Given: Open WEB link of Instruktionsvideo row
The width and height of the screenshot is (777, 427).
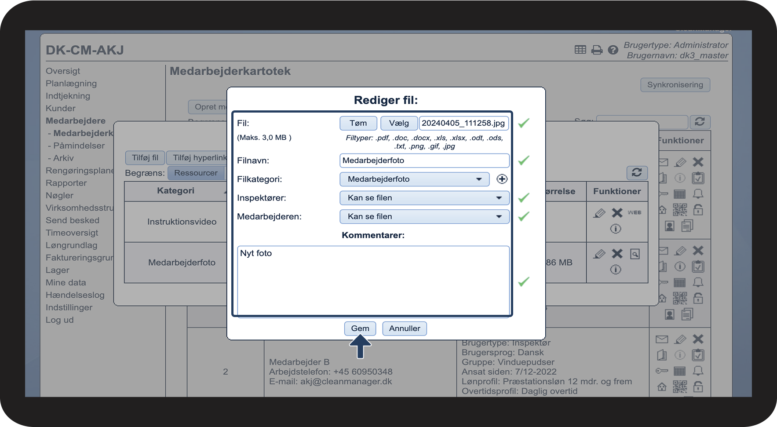Looking at the screenshot, I should pos(634,212).
